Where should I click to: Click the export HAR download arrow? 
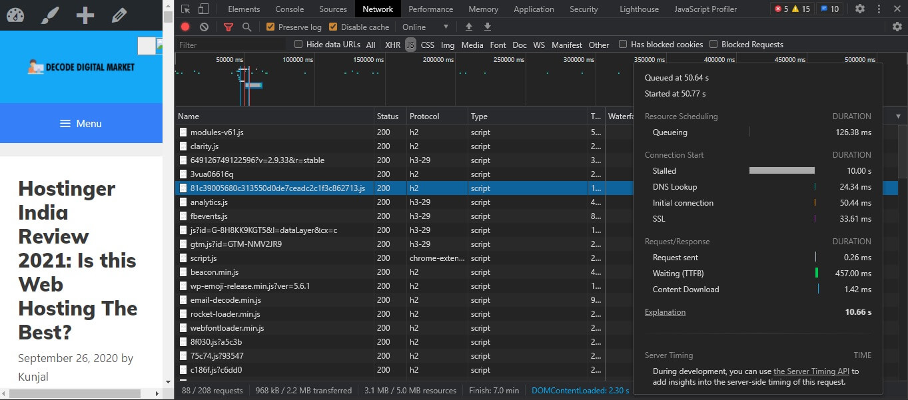coord(488,27)
